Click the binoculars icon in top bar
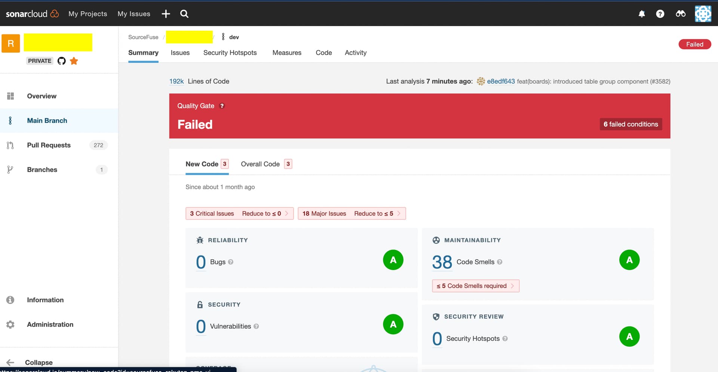This screenshot has width=718, height=372. (x=681, y=14)
